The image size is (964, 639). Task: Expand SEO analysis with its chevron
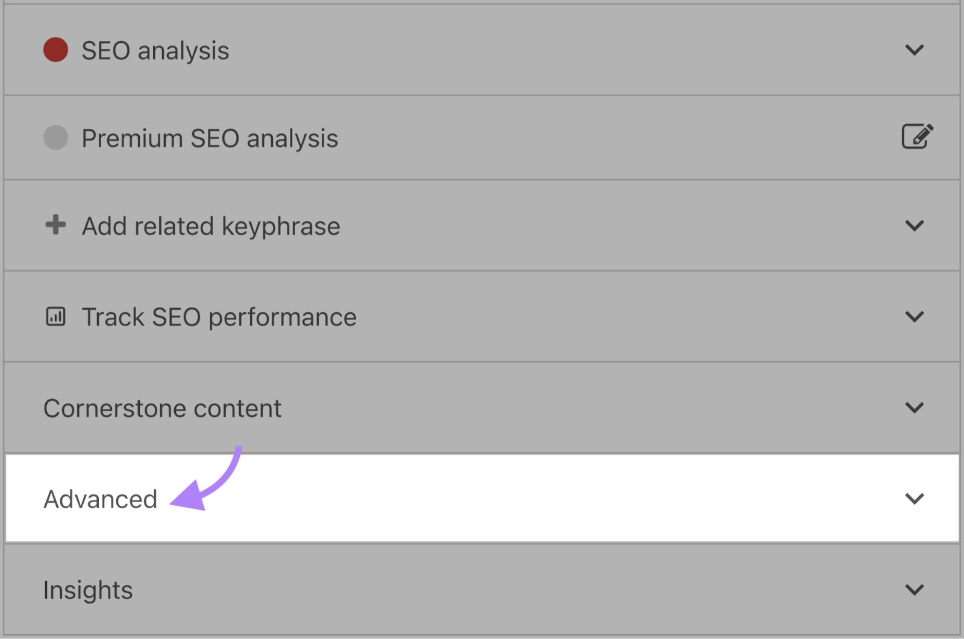(914, 50)
